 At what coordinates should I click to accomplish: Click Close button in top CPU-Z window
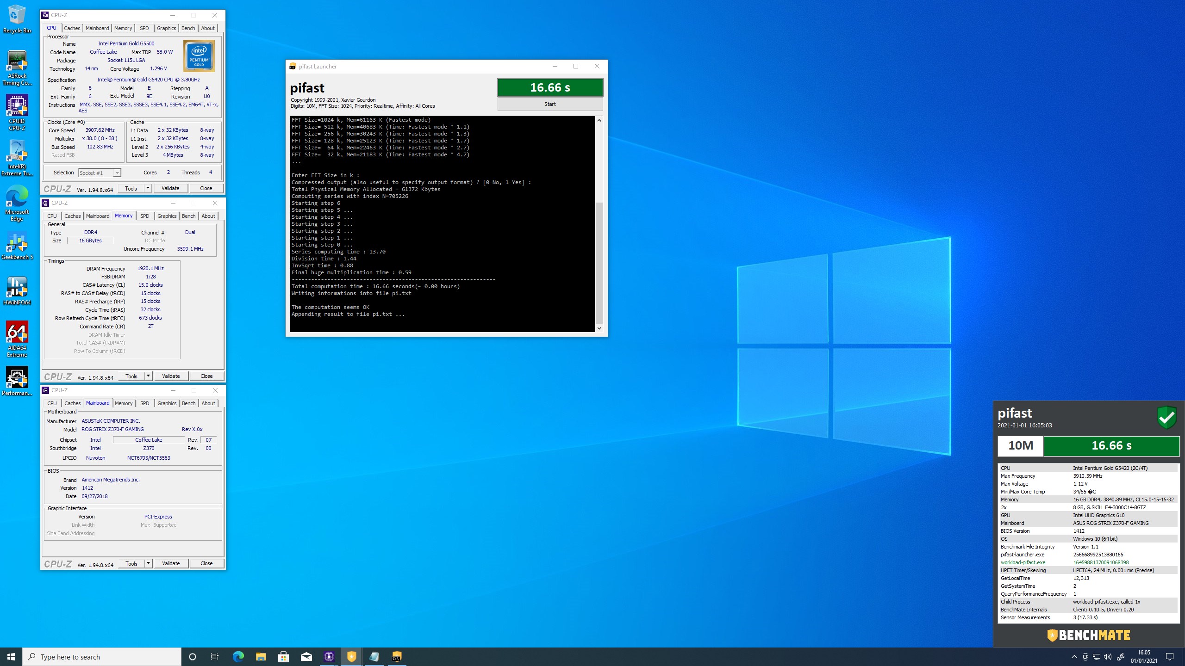pyautogui.click(x=206, y=188)
